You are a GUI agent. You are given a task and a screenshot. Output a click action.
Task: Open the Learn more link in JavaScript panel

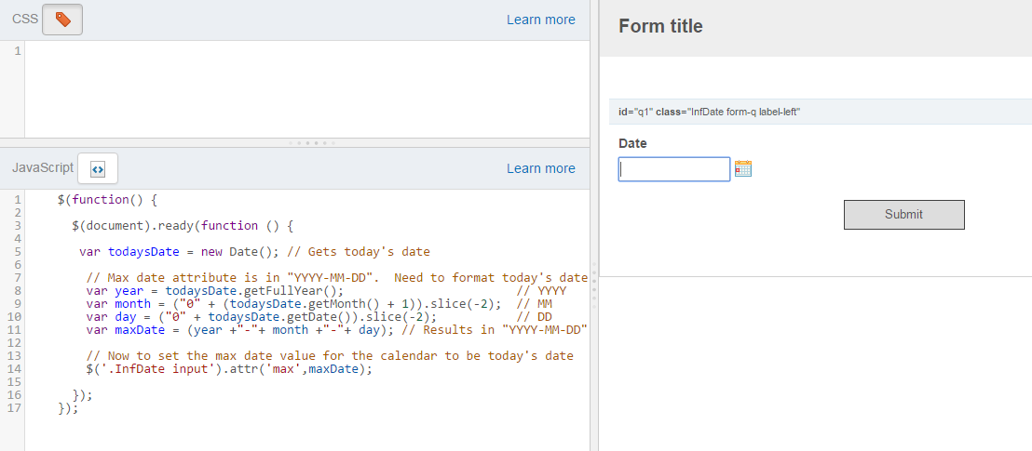pos(540,168)
